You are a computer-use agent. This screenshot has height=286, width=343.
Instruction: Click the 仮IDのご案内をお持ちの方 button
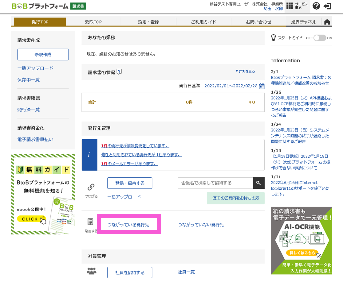pyautogui.click(x=236, y=198)
